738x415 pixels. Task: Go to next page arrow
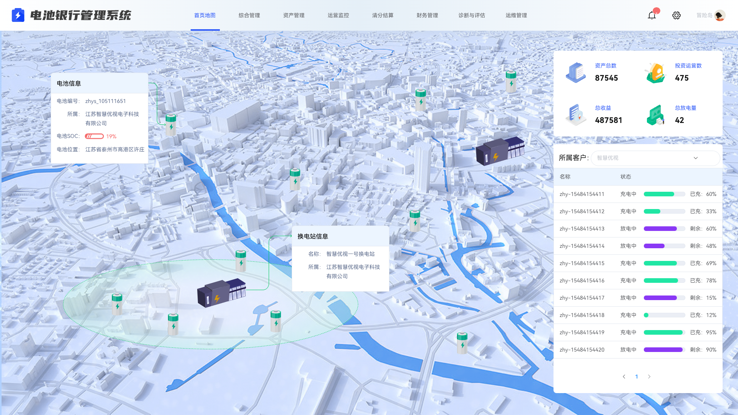pyautogui.click(x=649, y=377)
